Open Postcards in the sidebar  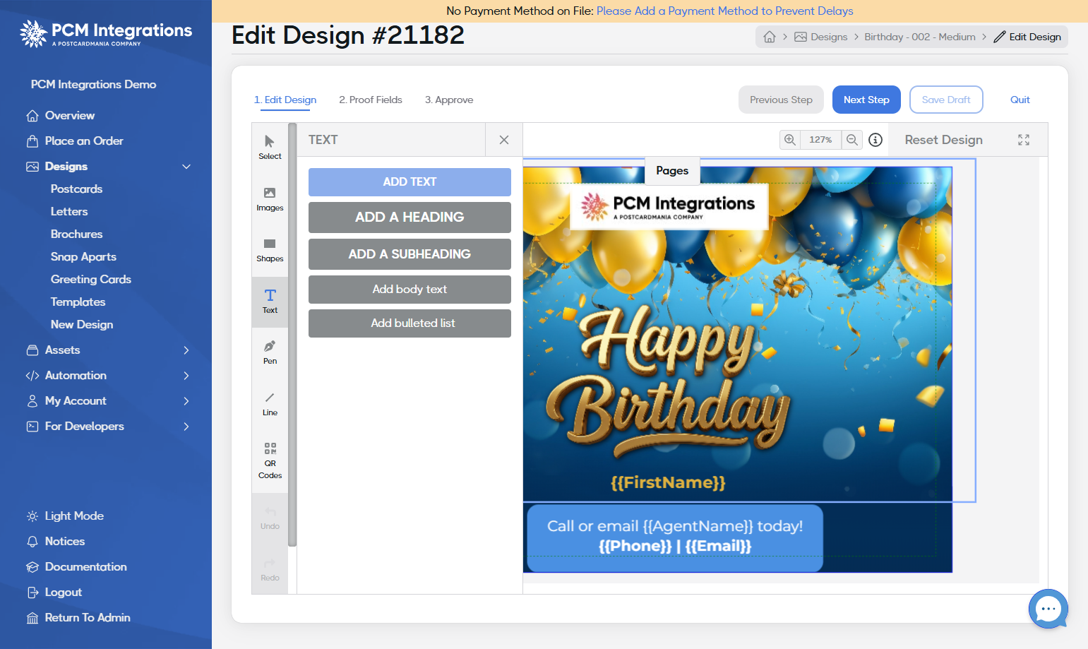77,189
